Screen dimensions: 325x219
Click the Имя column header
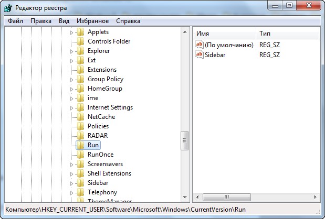(223, 34)
